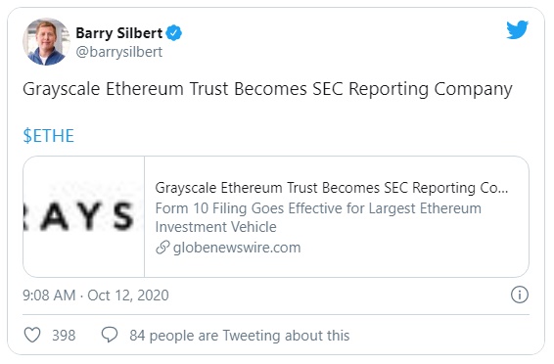Click the blue verified badge
Viewport: 554px width, 364px height.
pos(174,33)
